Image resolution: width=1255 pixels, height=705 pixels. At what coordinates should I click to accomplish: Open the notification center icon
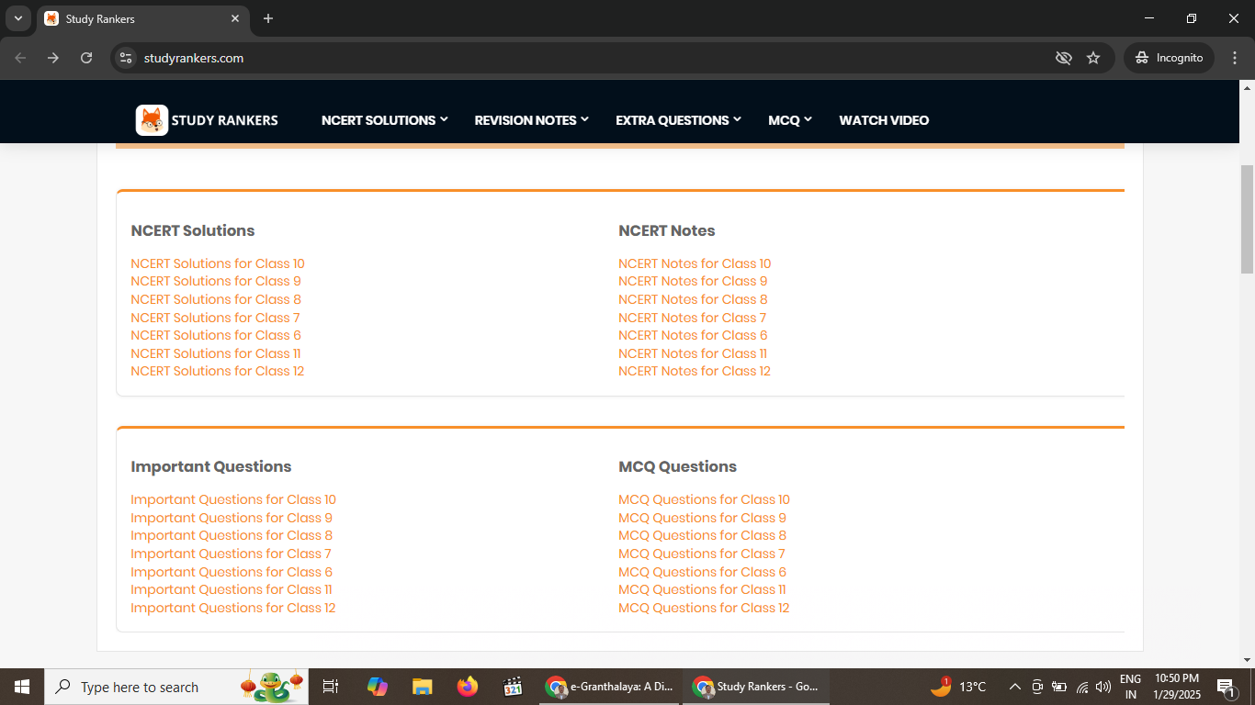tap(1227, 687)
